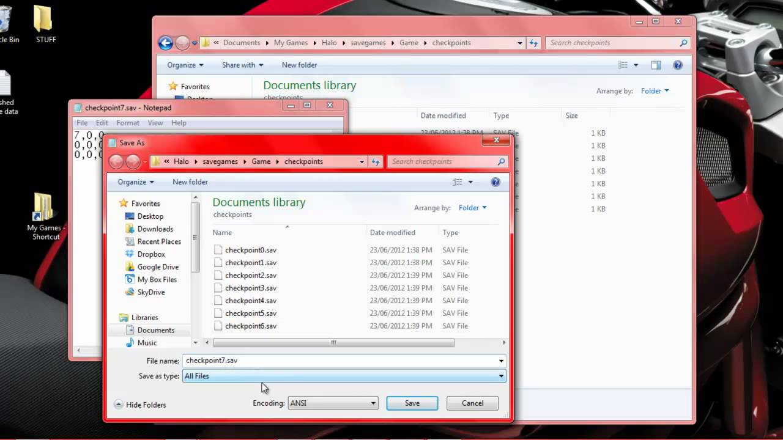This screenshot has width=783, height=440.
Task: Select checkpoint1.sav file
Action: (x=251, y=263)
